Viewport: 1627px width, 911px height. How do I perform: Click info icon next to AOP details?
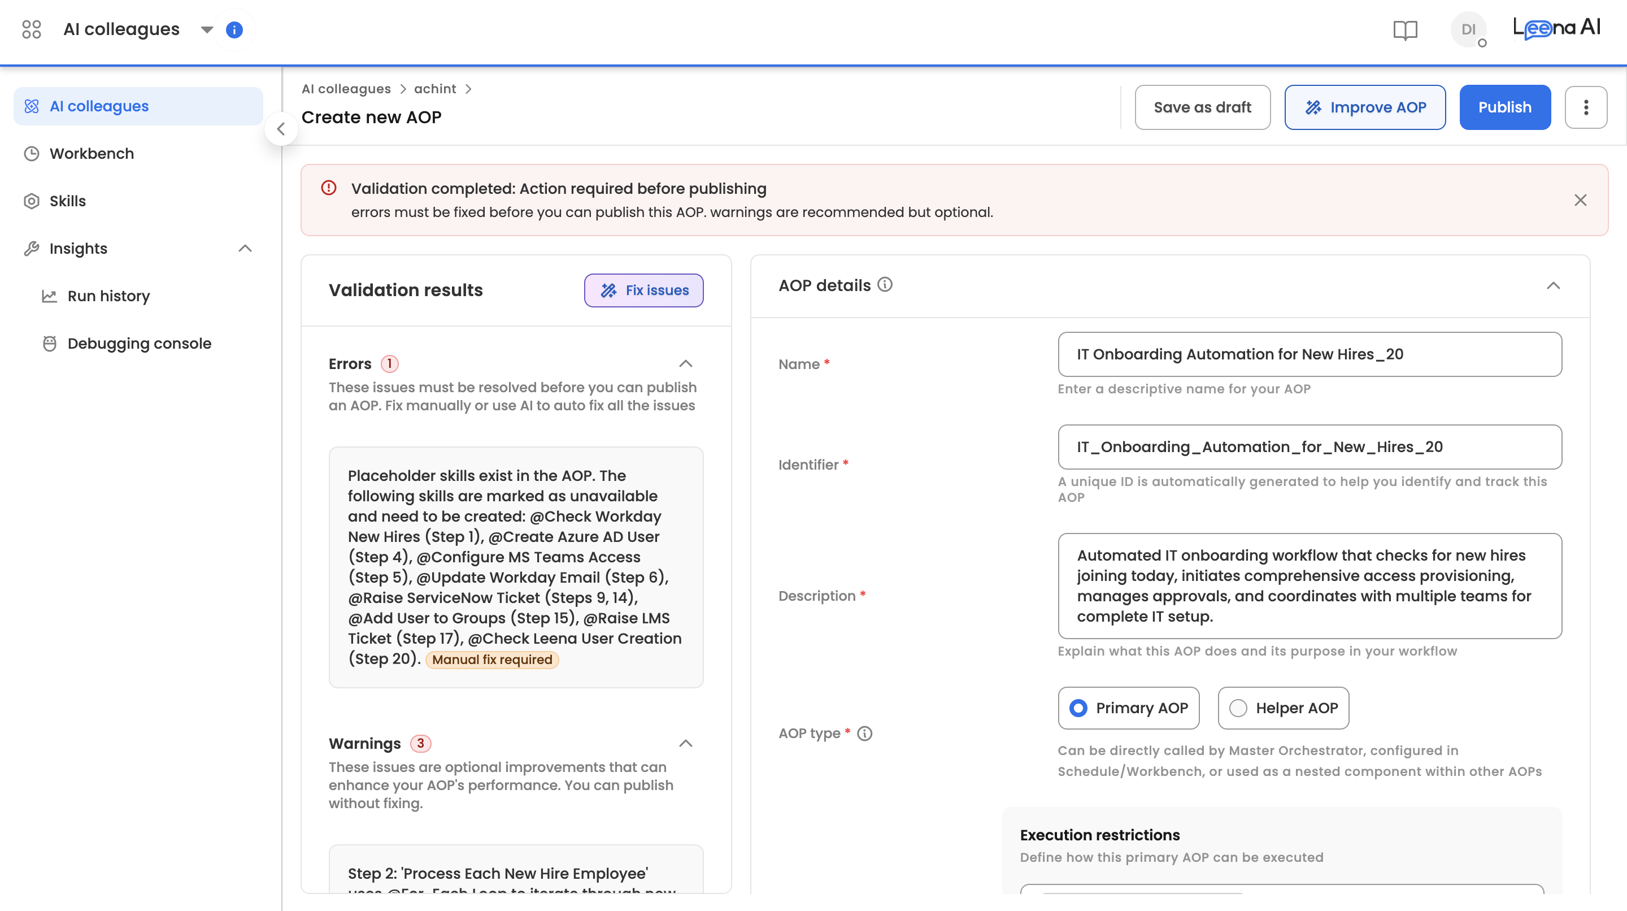pyautogui.click(x=885, y=285)
